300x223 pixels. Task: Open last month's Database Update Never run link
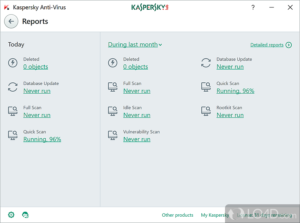tap(230, 67)
